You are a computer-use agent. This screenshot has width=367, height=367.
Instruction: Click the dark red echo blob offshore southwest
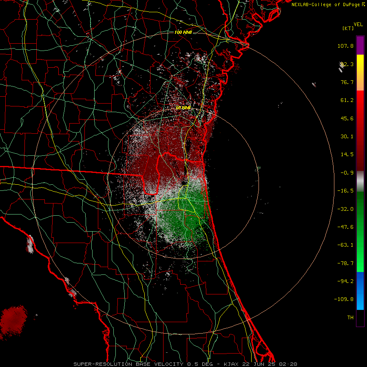pos(13,321)
